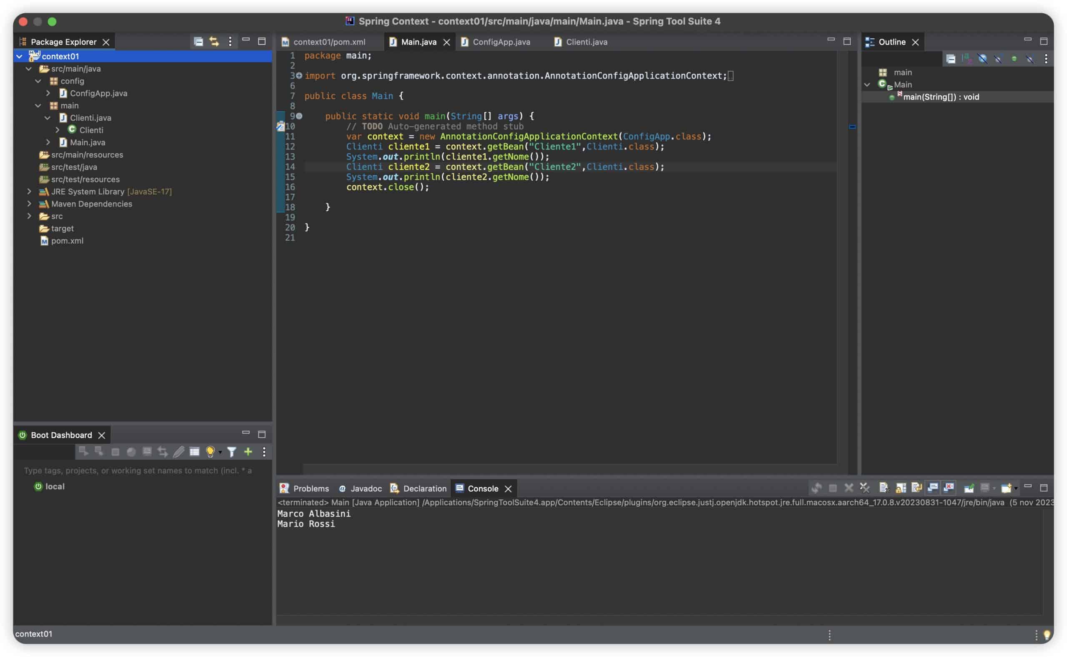Toggle Hide Fields in Outline toolbar
Image resolution: width=1067 pixels, height=657 pixels.
click(x=983, y=59)
